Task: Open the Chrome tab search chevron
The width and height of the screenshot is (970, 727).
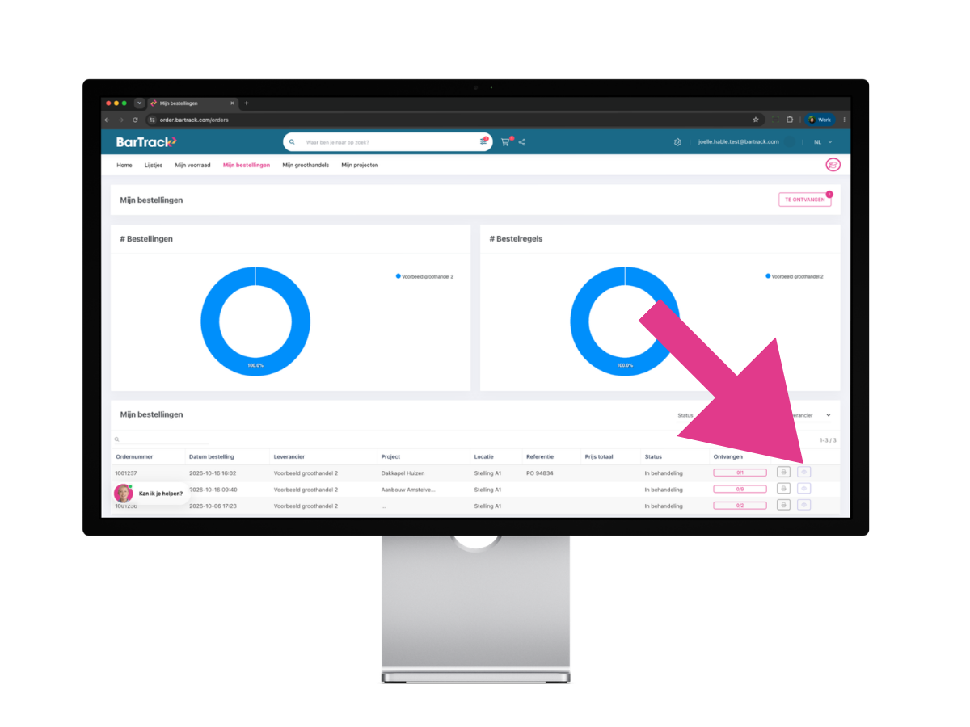Action: [139, 103]
